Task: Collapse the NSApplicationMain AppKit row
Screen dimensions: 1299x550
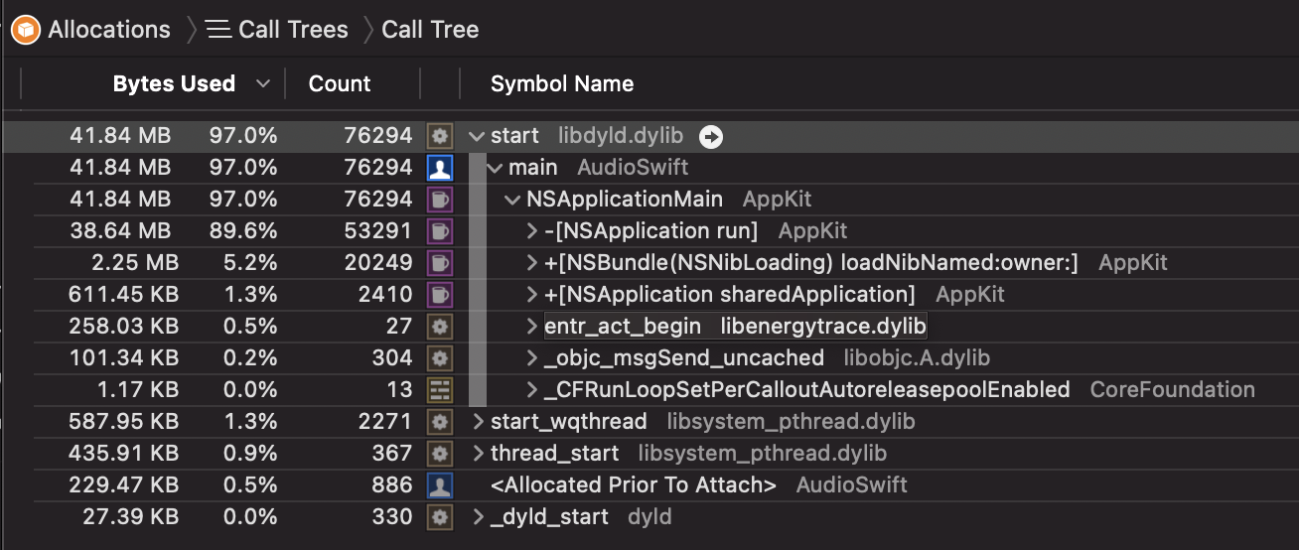Action: [x=512, y=200]
